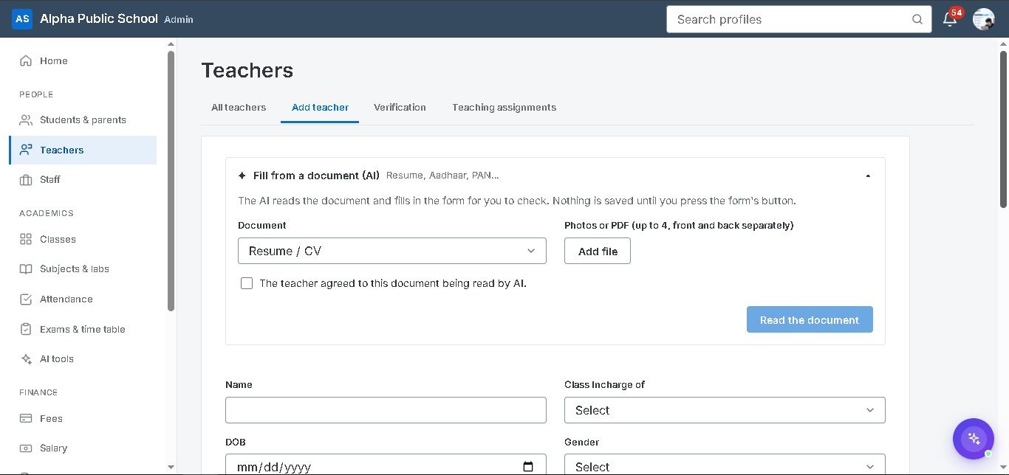Click the "Resume, Aadhaar, PAN..." hint text
Image resolution: width=1009 pixels, height=475 pixels.
coord(442,176)
